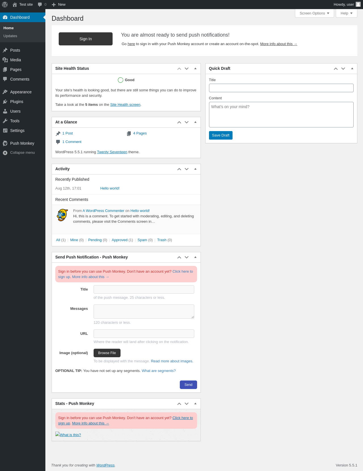The width and height of the screenshot is (363, 471).
Task: Open the 'What are segments?' link
Action: pyautogui.click(x=159, y=371)
